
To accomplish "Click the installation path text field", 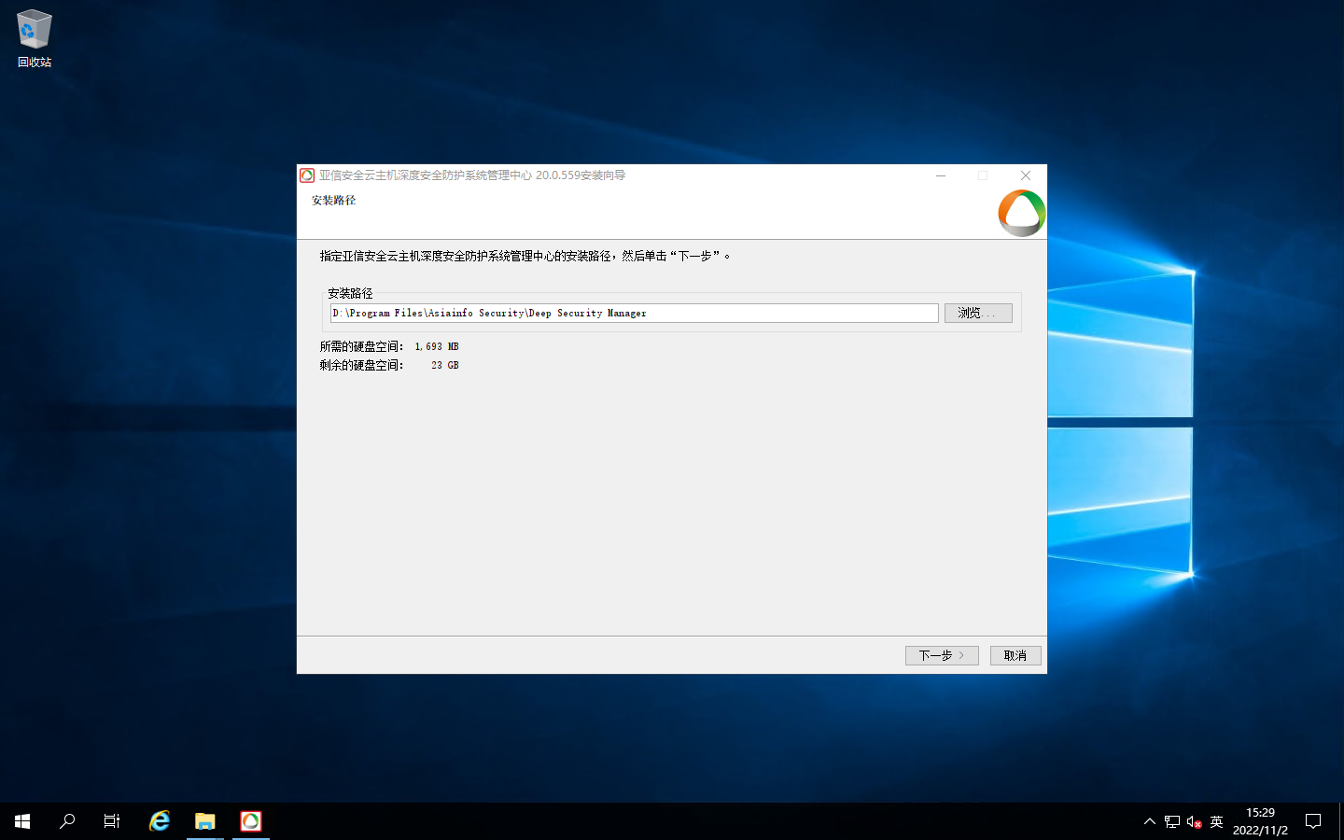I will point(635,313).
